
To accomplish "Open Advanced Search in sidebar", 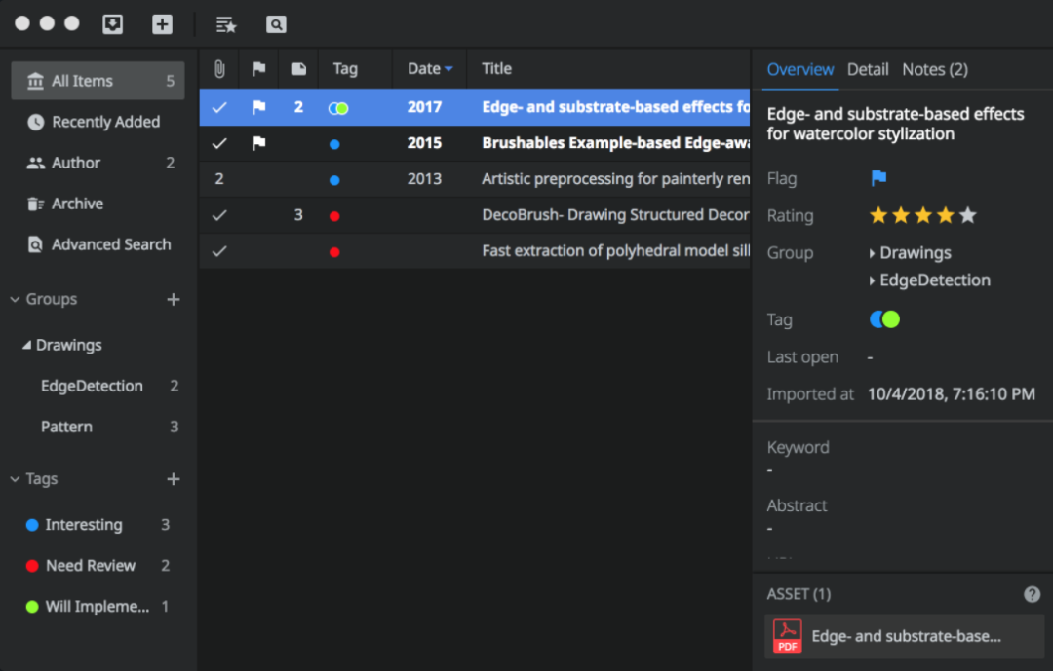I will click(x=111, y=244).
